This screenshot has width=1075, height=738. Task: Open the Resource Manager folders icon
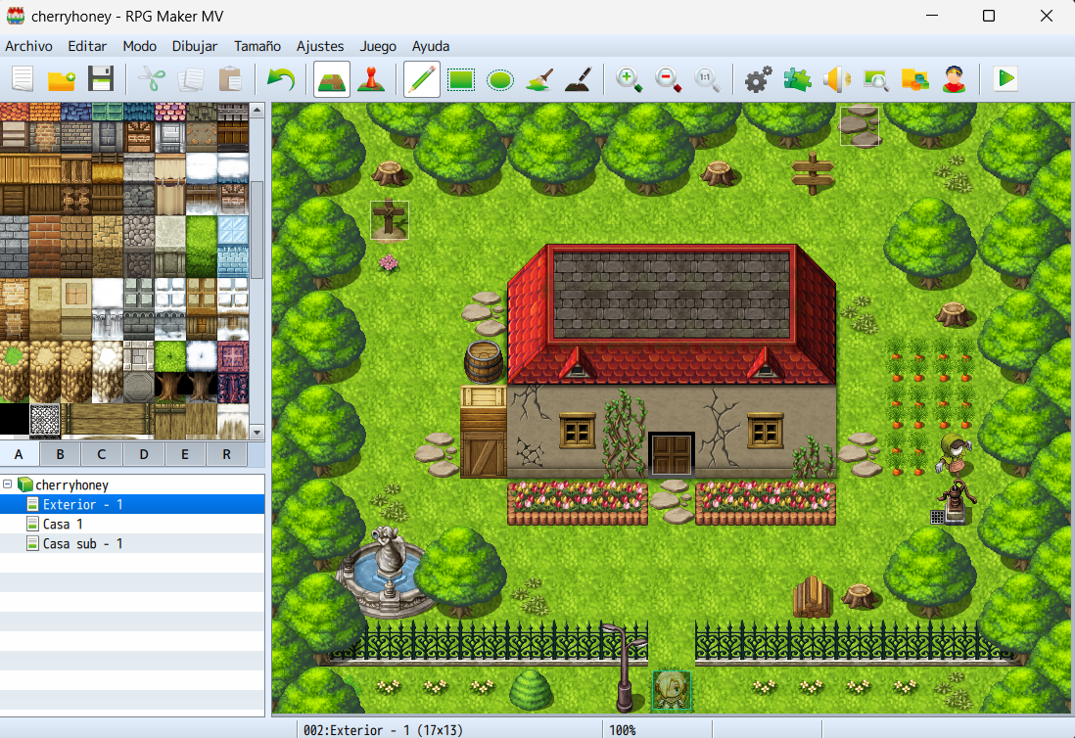tap(914, 79)
